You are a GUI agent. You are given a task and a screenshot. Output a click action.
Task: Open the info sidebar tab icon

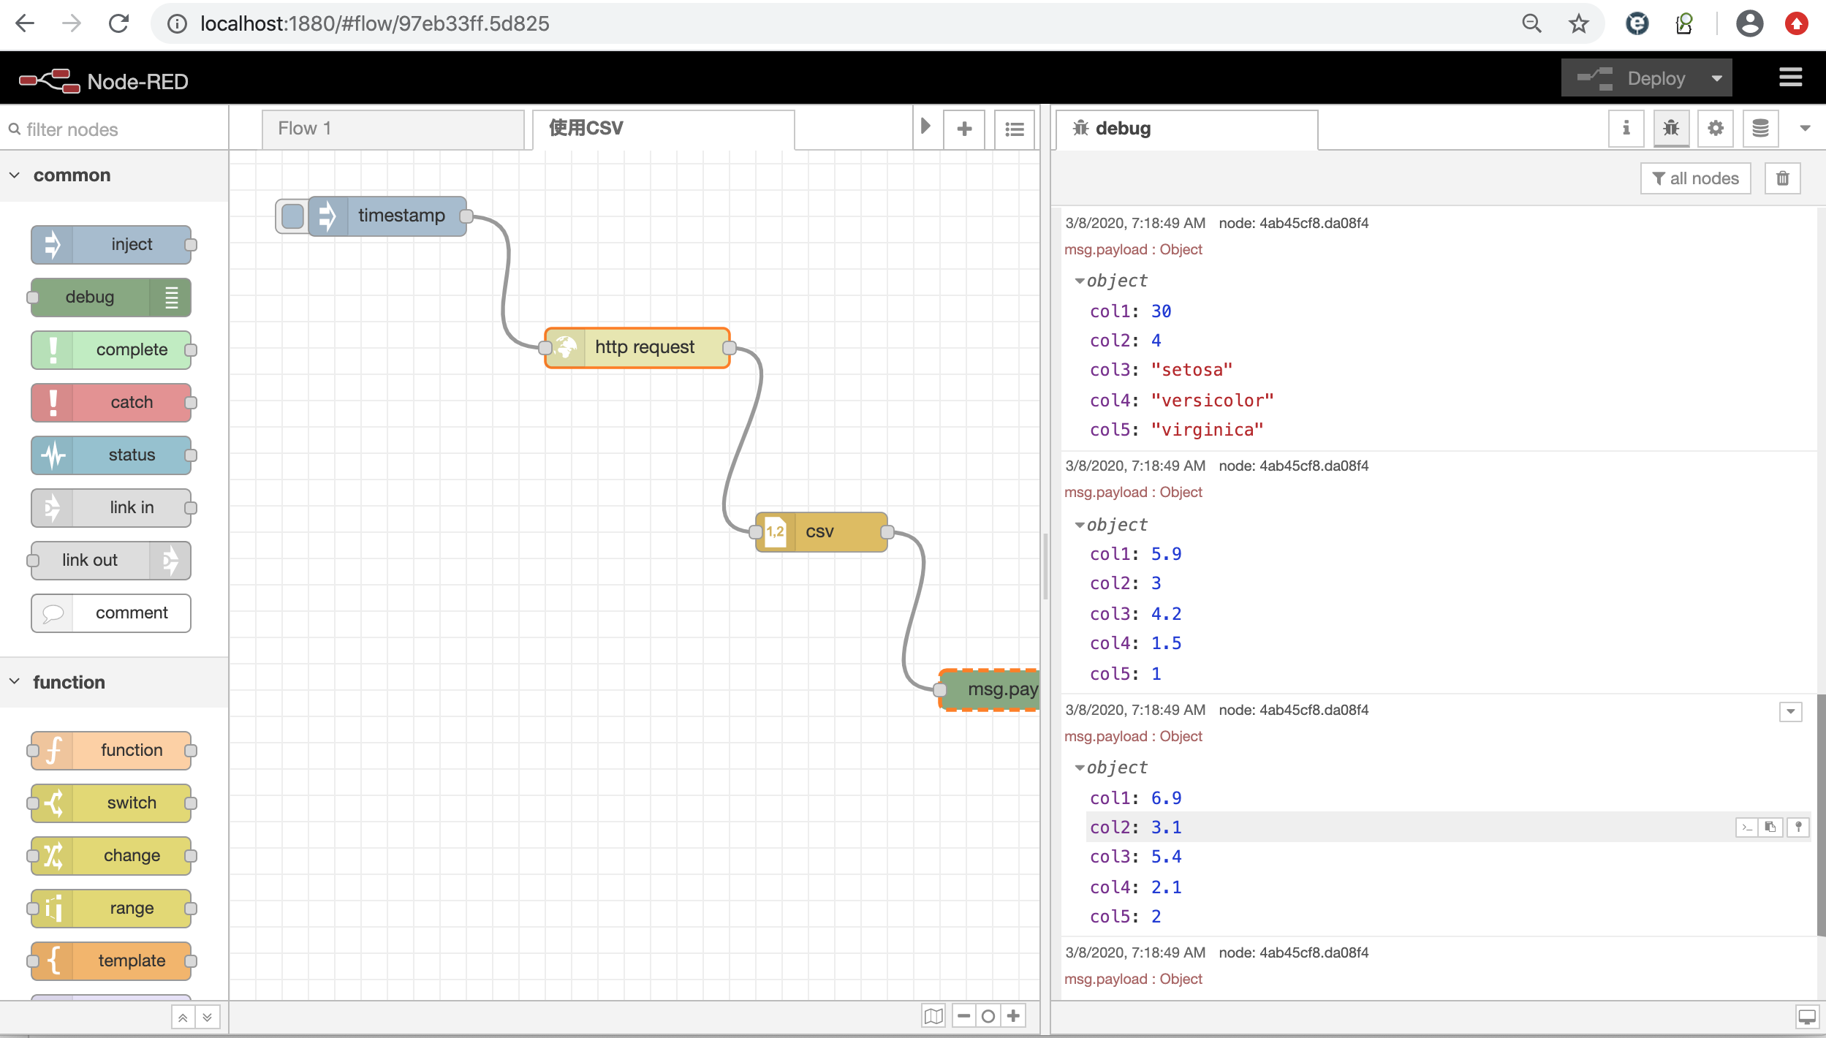pyautogui.click(x=1626, y=129)
